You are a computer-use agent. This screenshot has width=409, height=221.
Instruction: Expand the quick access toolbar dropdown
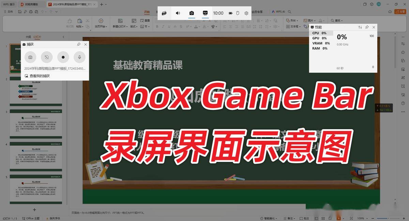[x=57, y=12]
